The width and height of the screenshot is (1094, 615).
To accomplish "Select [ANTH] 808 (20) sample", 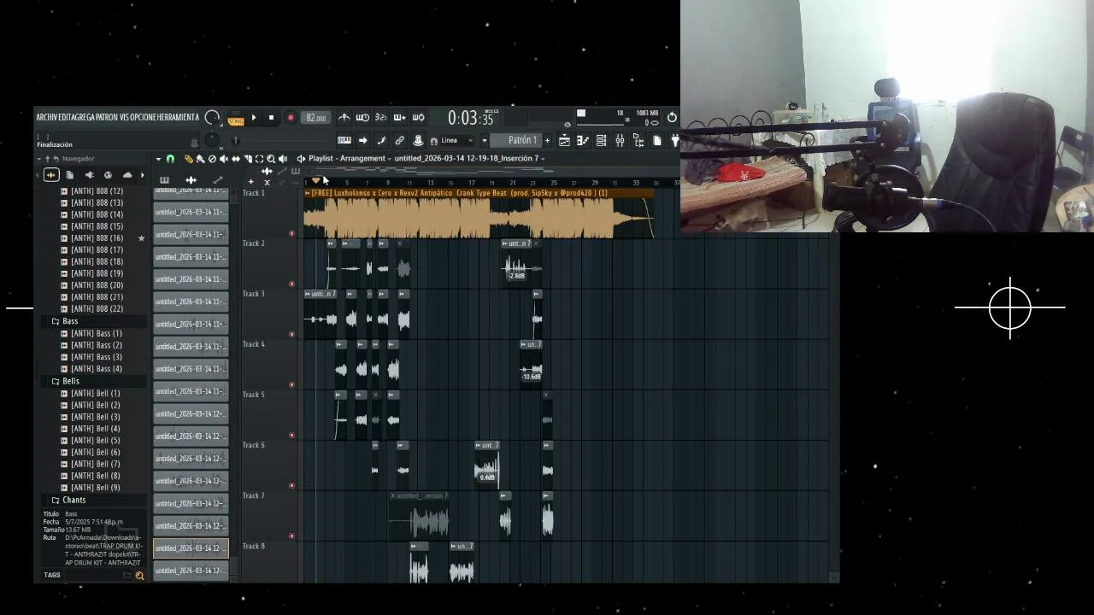I will pyautogui.click(x=97, y=285).
